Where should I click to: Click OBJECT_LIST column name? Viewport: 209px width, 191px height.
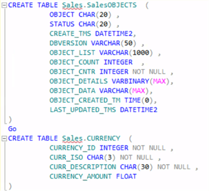(x=72, y=52)
